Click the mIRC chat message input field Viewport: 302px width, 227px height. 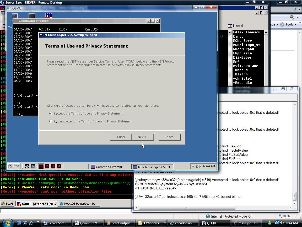point(66,197)
